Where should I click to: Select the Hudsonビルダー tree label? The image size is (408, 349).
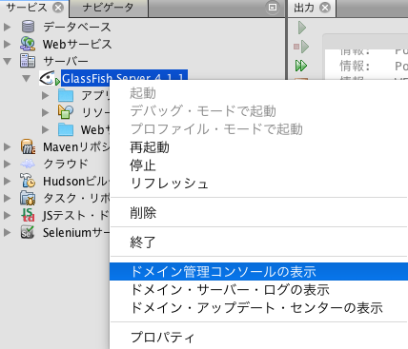pos(76,181)
